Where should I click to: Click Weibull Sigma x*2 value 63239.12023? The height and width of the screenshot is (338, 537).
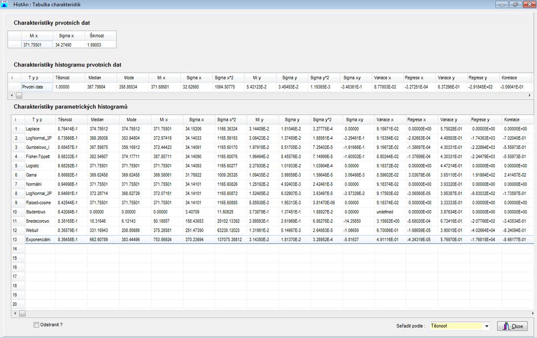tap(231, 231)
